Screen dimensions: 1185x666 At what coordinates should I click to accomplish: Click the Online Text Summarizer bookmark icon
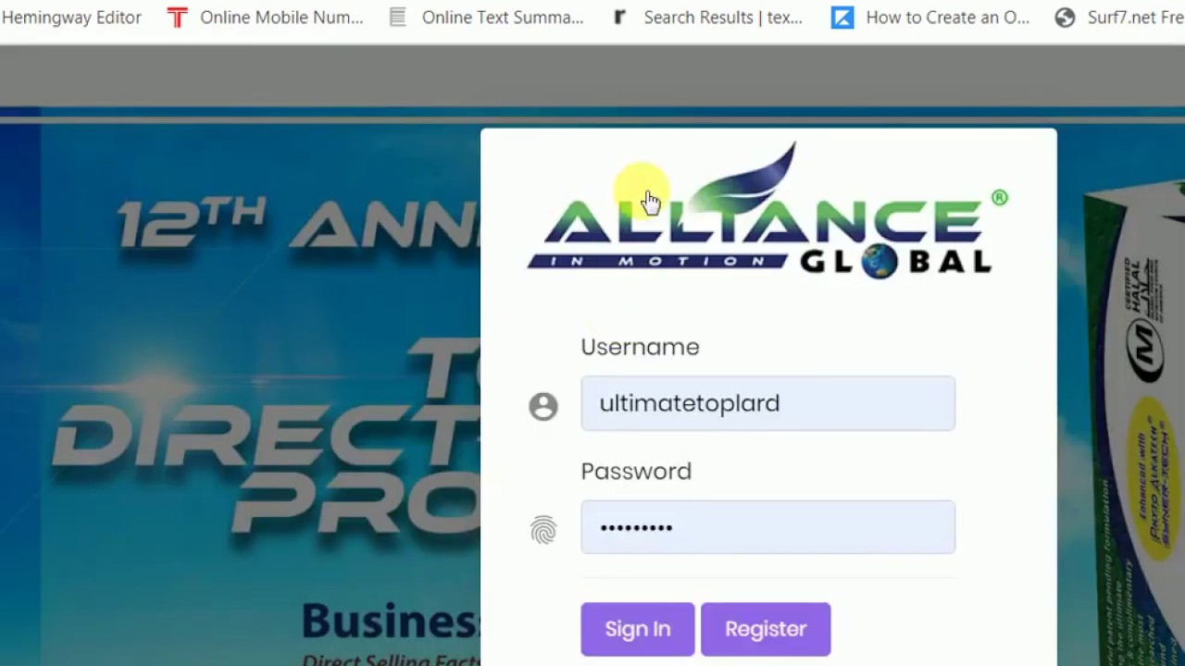click(x=398, y=18)
